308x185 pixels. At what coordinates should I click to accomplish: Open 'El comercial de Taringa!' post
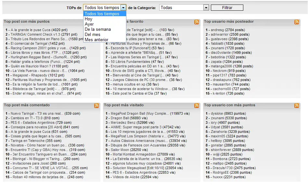tap(29, 43)
